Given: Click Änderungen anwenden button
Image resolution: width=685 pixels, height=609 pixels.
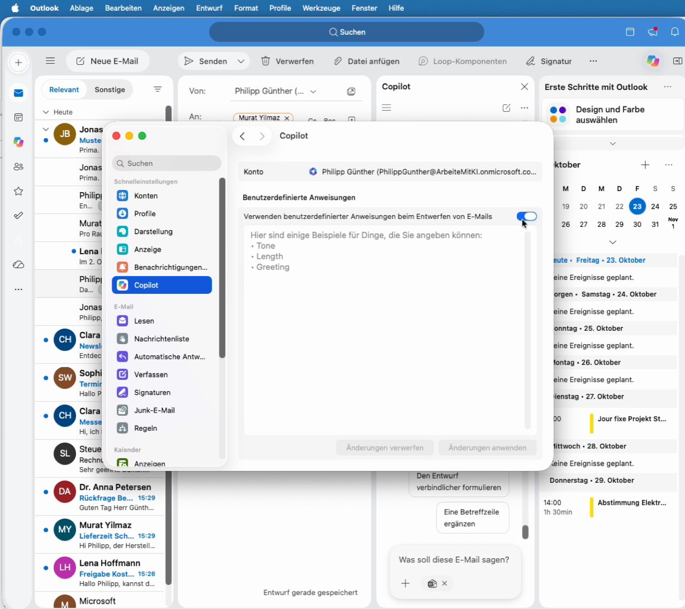Looking at the screenshot, I should click(x=488, y=448).
